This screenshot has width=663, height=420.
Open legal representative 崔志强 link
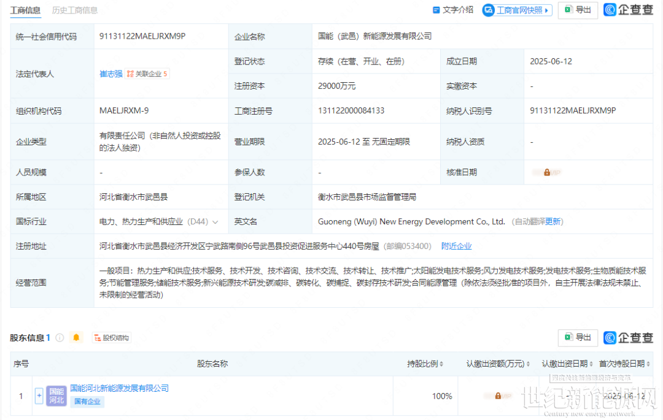pyautogui.click(x=110, y=74)
